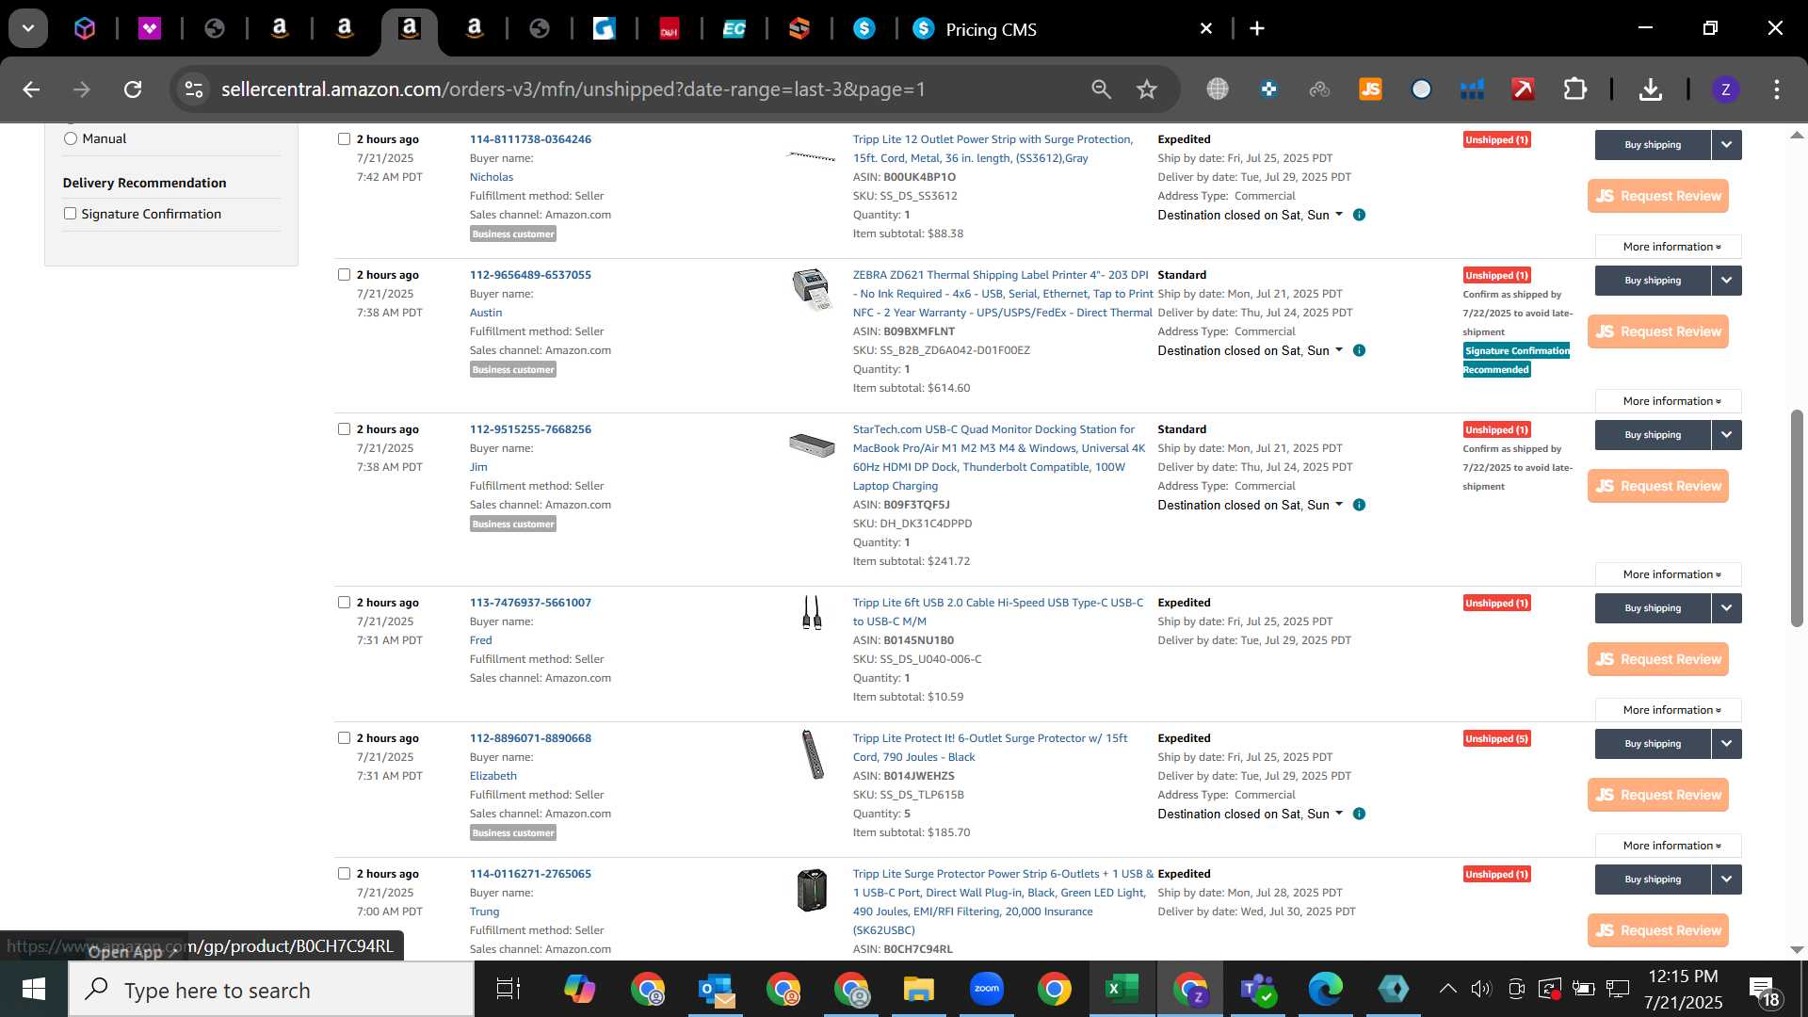This screenshot has width=1808, height=1017.
Task: Click the taskbar search box
Action: 271,990
